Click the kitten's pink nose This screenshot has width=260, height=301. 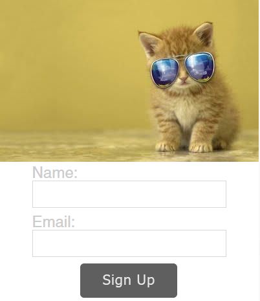pyautogui.click(x=184, y=80)
